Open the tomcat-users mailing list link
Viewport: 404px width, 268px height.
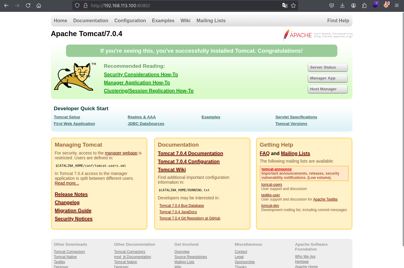pyautogui.click(x=271, y=185)
